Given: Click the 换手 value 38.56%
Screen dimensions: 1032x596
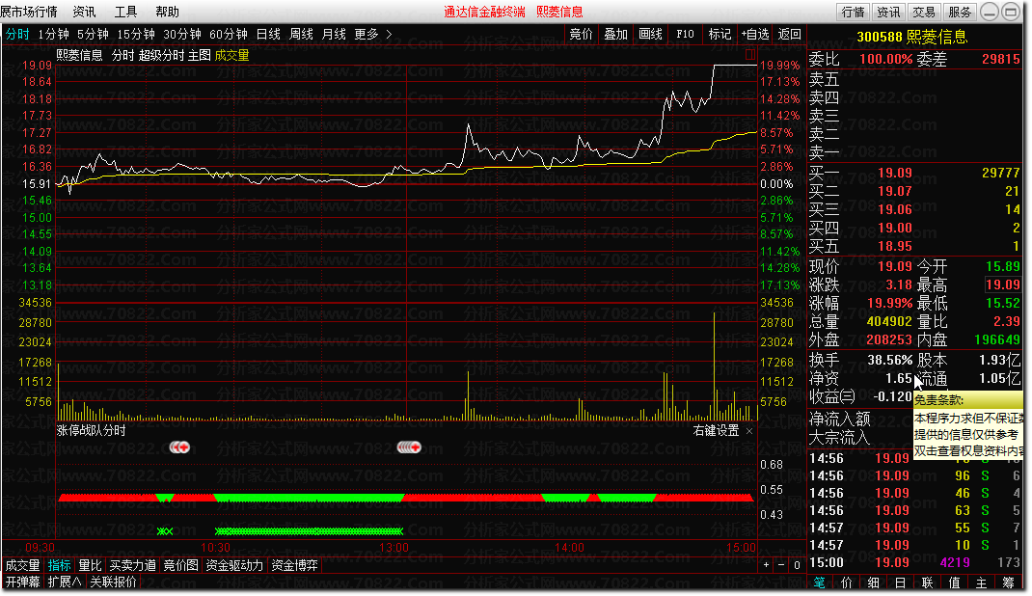Looking at the screenshot, I should [x=890, y=361].
